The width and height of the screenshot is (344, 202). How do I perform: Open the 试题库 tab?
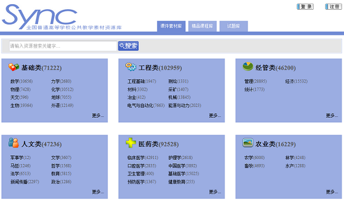tap(233, 26)
